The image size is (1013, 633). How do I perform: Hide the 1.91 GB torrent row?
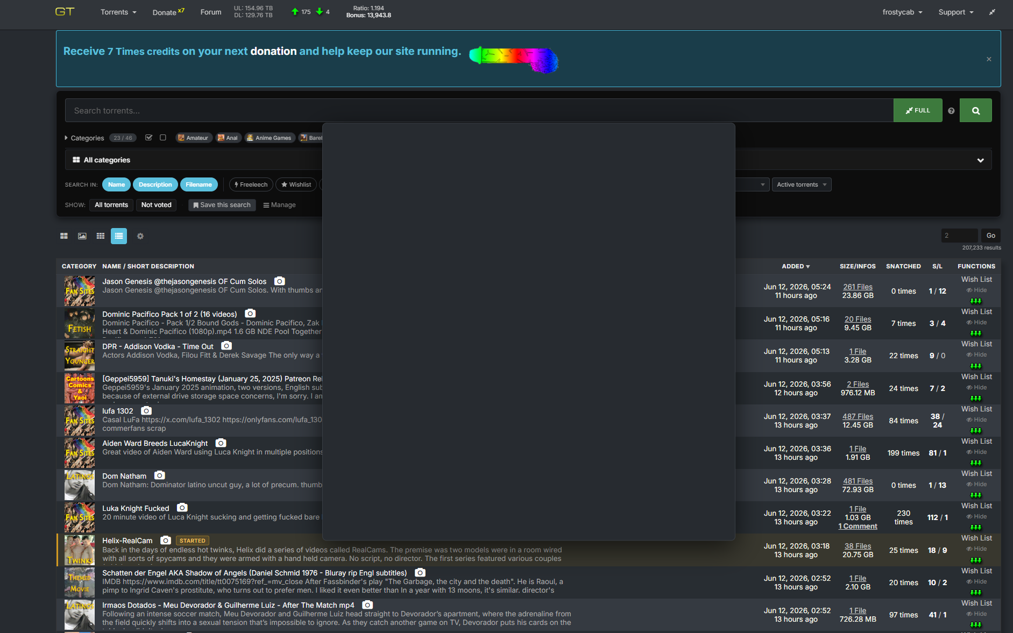click(x=977, y=452)
